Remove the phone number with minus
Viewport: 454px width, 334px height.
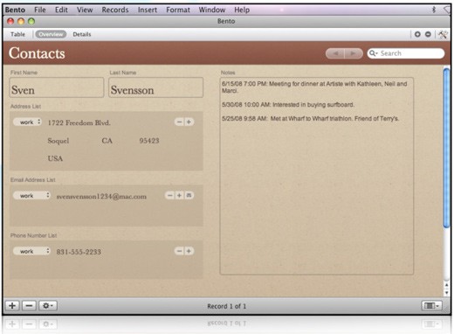[179, 251]
